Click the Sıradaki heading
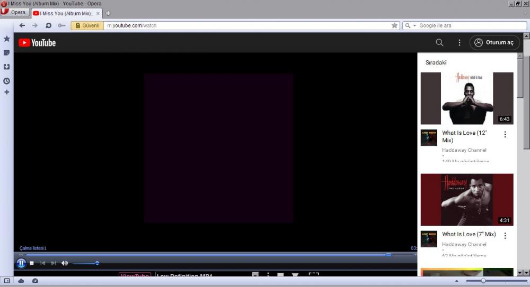Screen dimensions: 530x287 point(436,62)
